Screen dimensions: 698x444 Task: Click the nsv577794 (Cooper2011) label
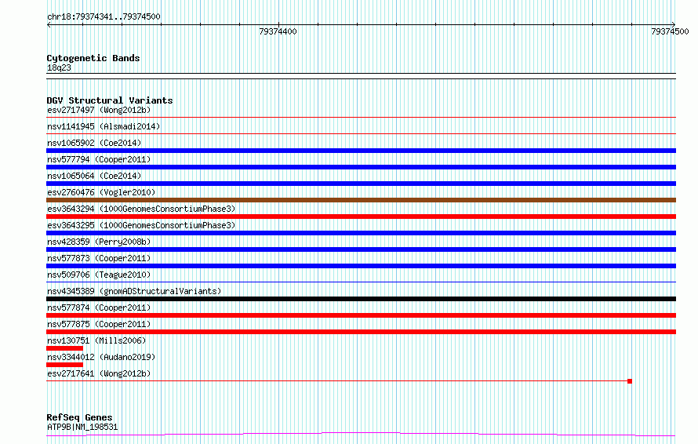tap(99, 159)
